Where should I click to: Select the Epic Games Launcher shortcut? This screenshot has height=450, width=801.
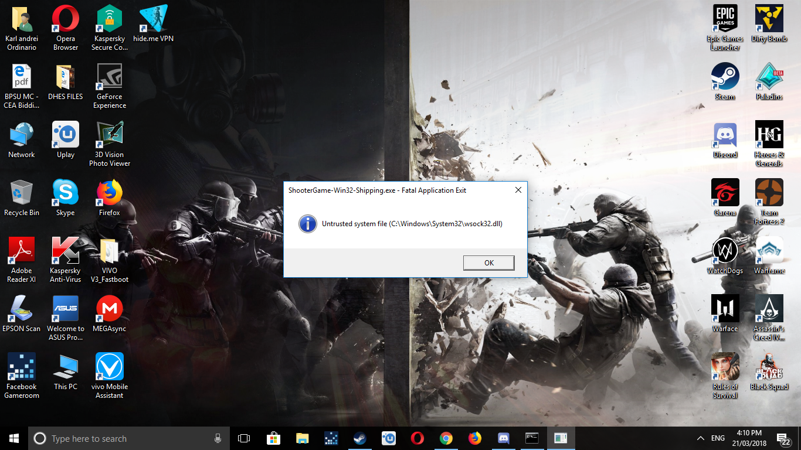[x=725, y=28]
